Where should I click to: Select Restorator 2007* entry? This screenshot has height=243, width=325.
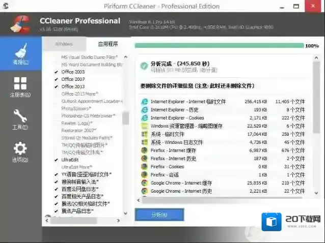79,131
